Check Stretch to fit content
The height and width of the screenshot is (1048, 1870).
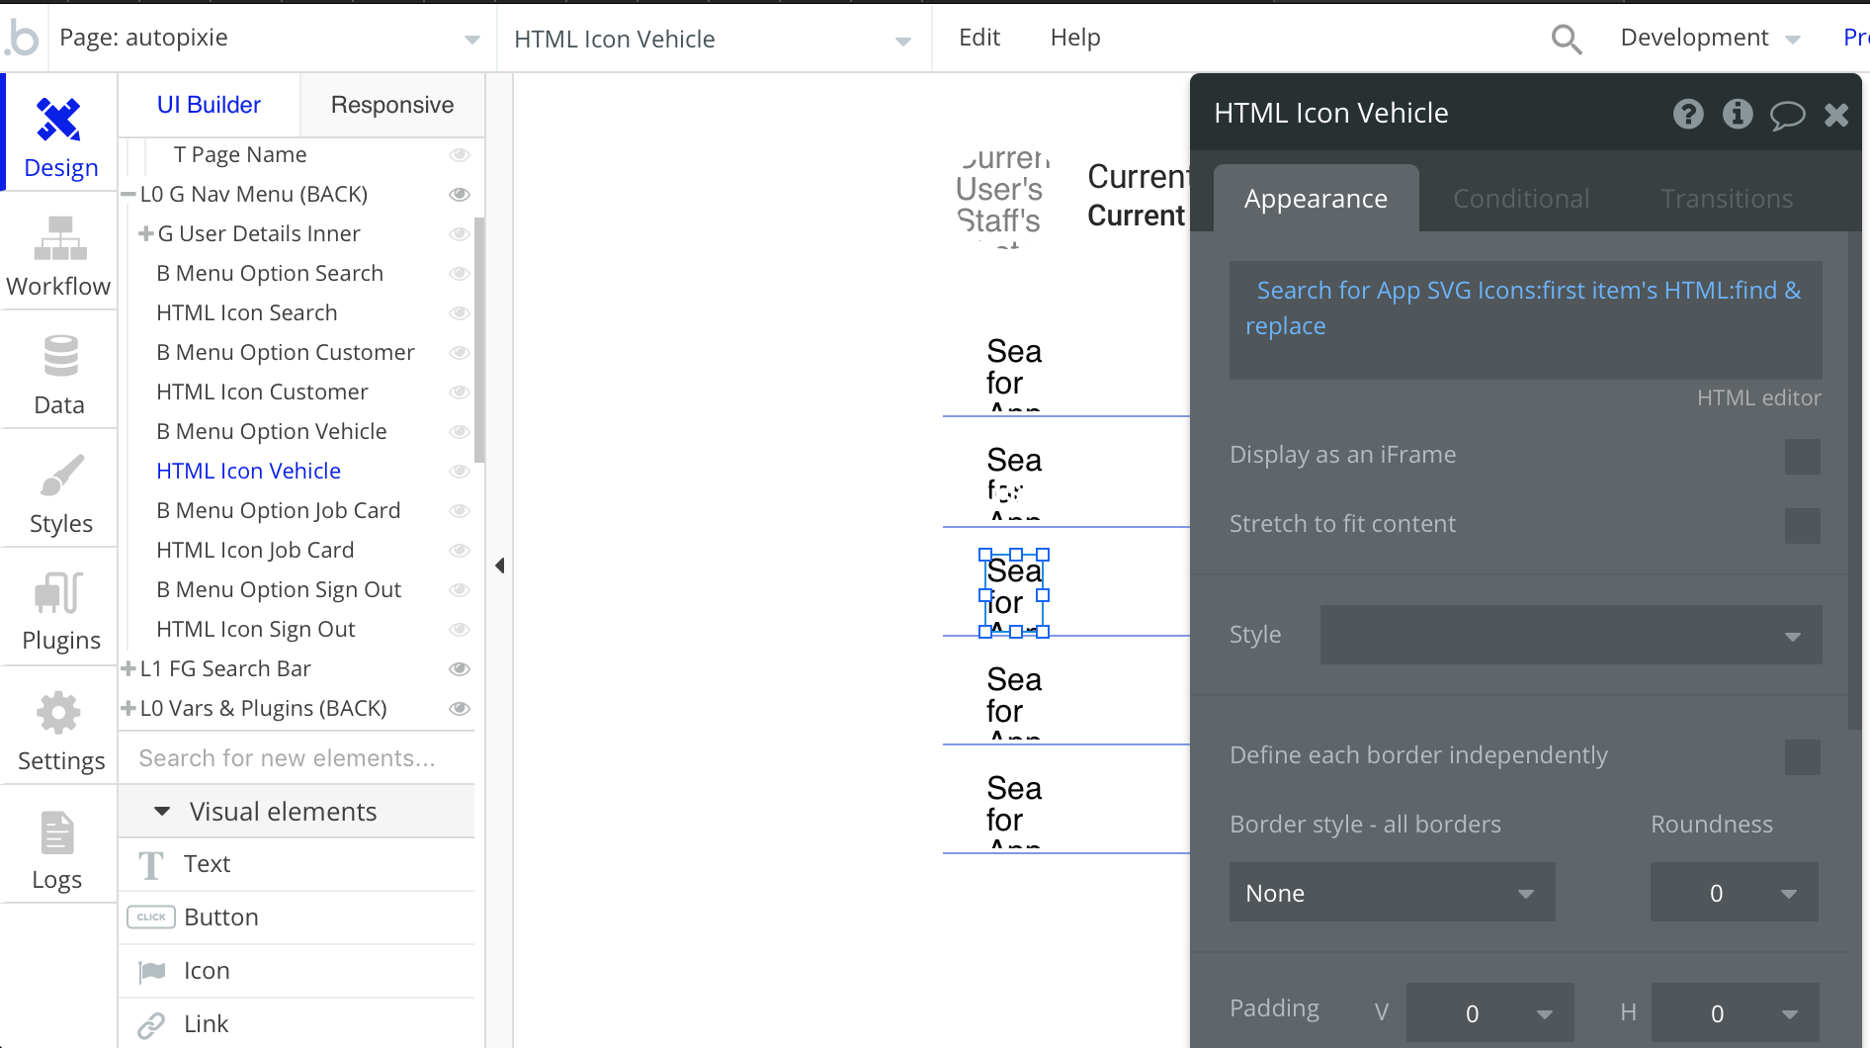tap(1802, 525)
